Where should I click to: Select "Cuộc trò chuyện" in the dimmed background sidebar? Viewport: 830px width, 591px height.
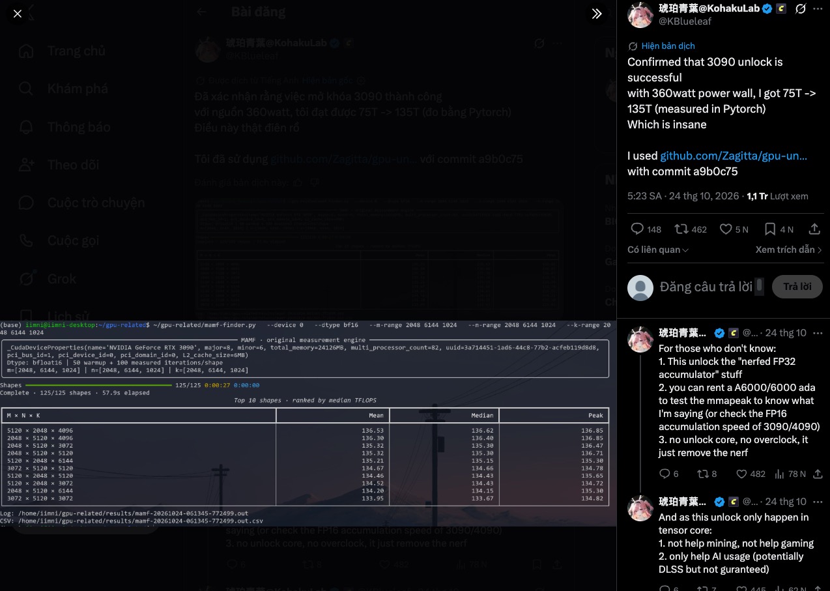[x=81, y=203]
